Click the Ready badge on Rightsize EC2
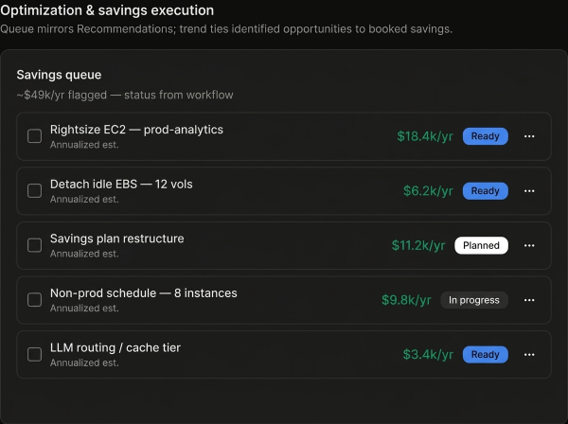This screenshot has width=568, height=424. click(x=485, y=136)
